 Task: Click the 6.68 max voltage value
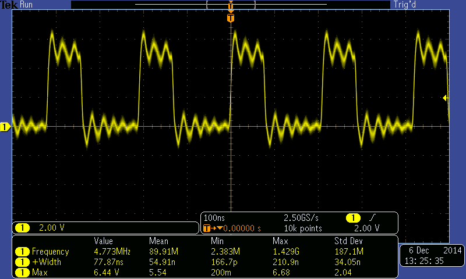click(x=281, y=273)
